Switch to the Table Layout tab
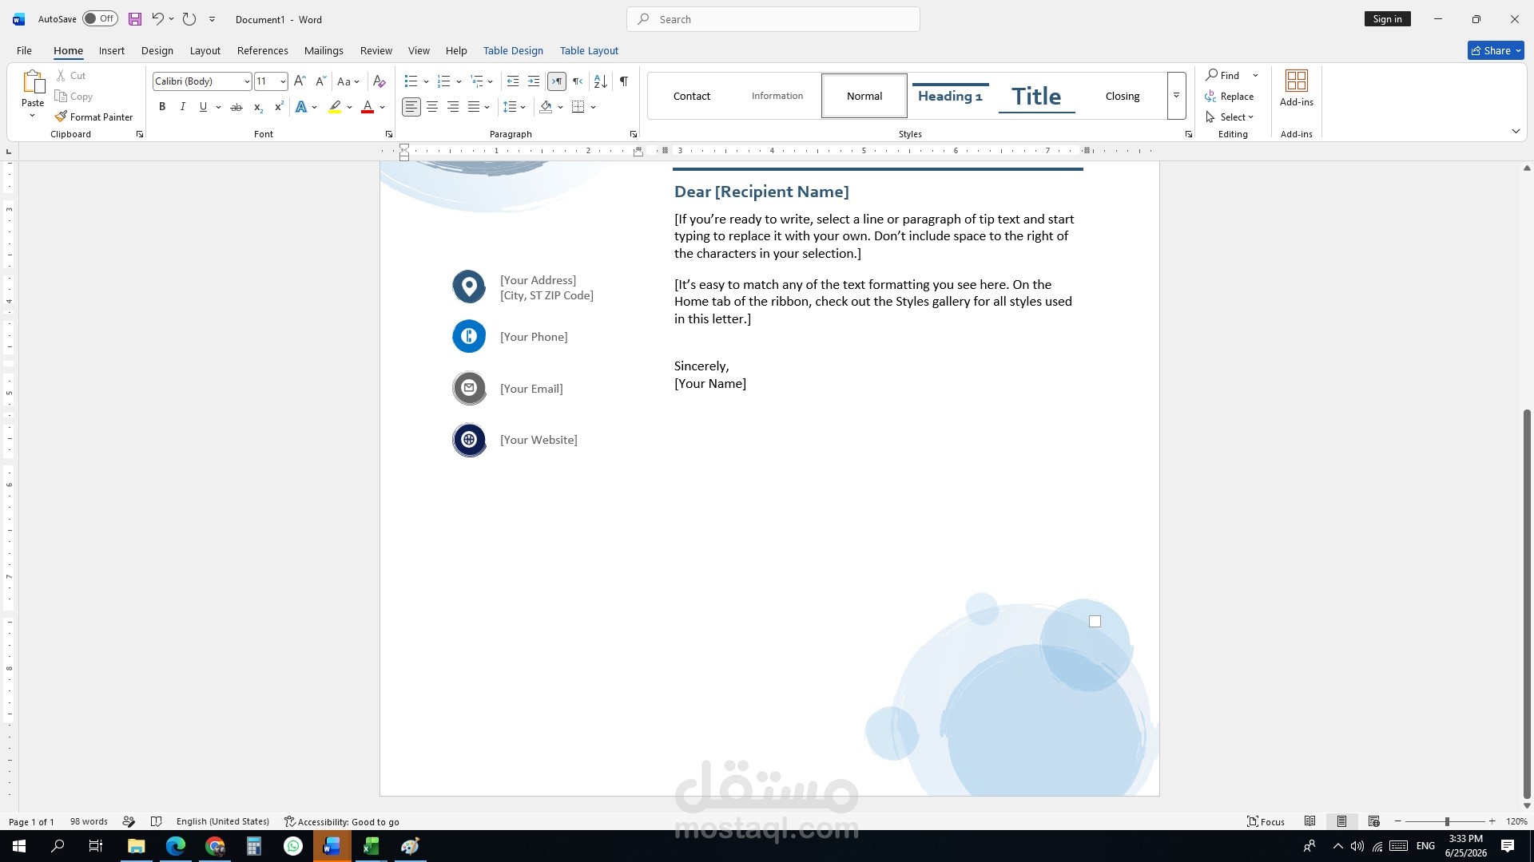 click(589, 50)
